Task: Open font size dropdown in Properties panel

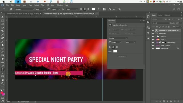Action: tap(120, 42)
